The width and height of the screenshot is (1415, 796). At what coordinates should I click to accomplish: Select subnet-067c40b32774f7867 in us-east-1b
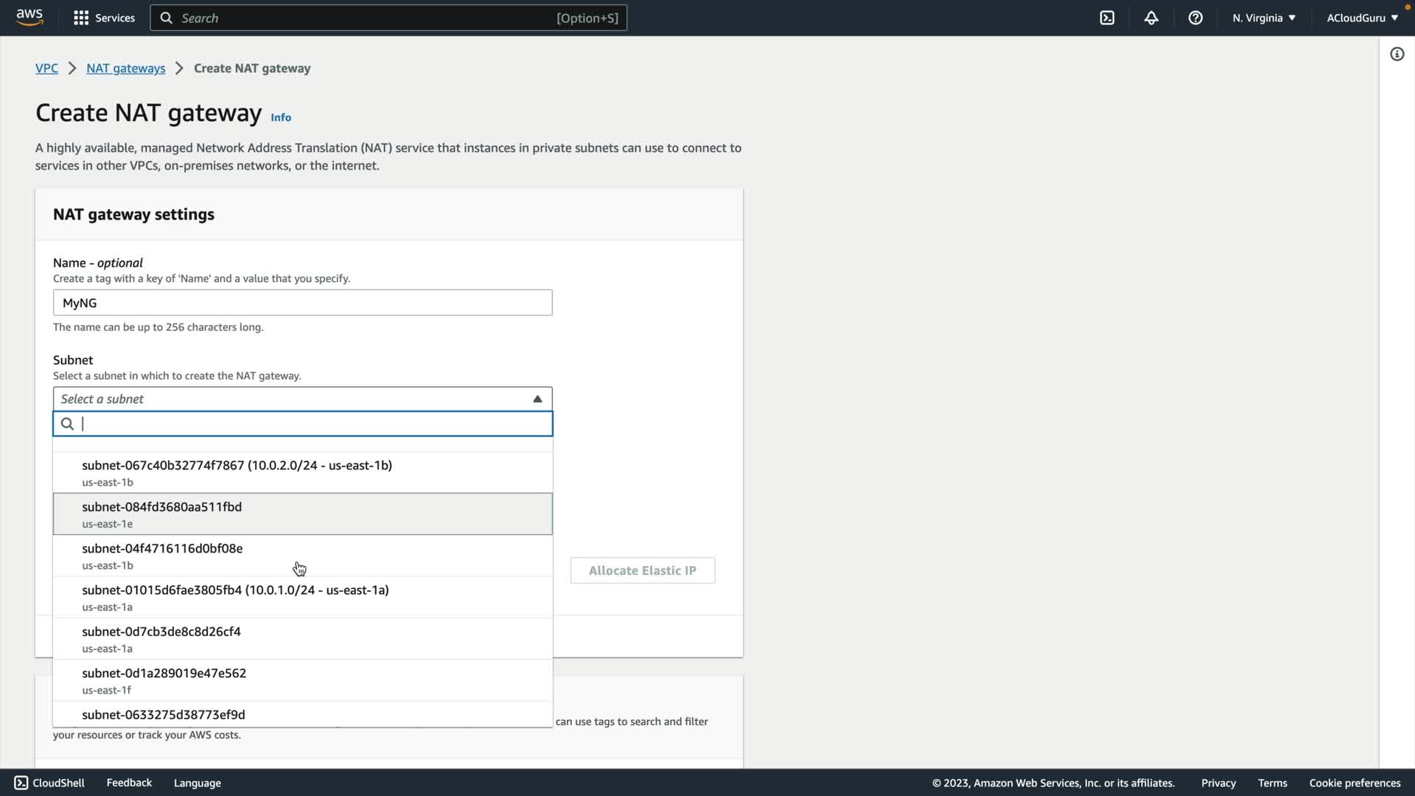point(237,472)
